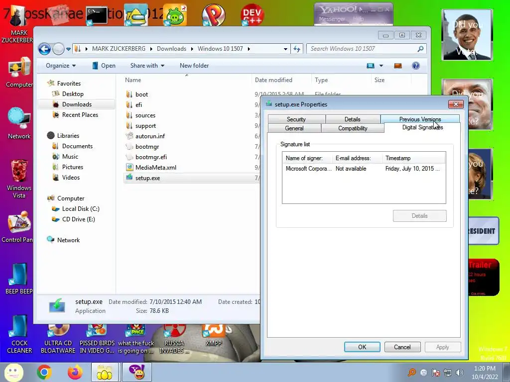
Task: Click the COCK CLEANER desktop icon
Action: (x=19, y=335)
